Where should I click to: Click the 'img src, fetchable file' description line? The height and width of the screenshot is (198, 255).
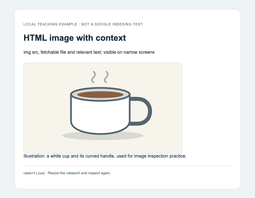click(89, 52)
